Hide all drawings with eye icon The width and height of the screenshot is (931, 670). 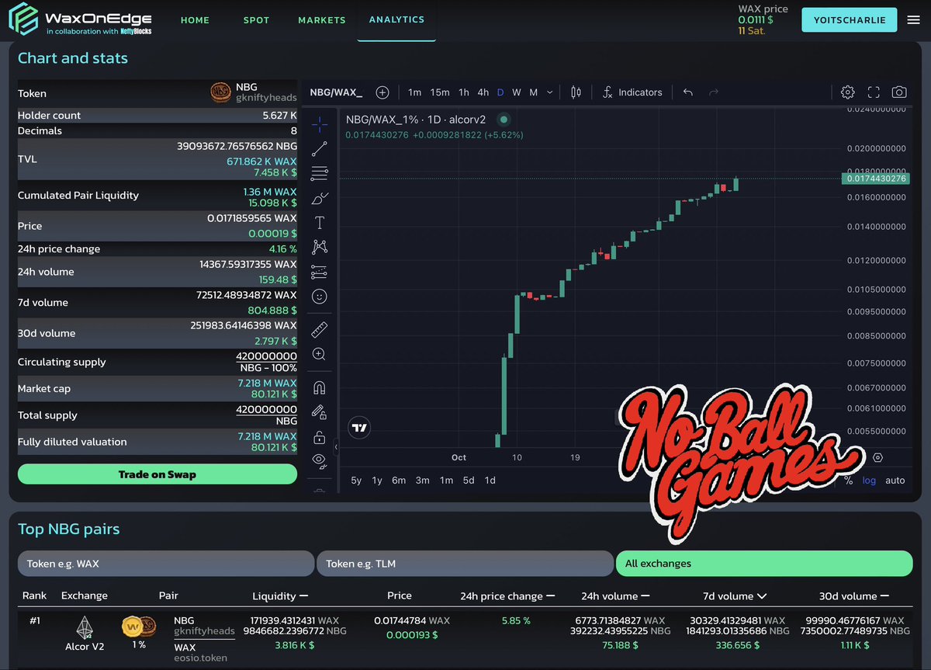point(319,460)
